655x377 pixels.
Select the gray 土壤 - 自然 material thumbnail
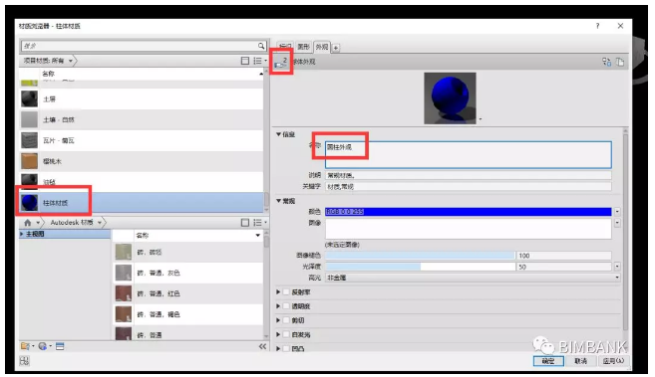click(x=29, y=119)
